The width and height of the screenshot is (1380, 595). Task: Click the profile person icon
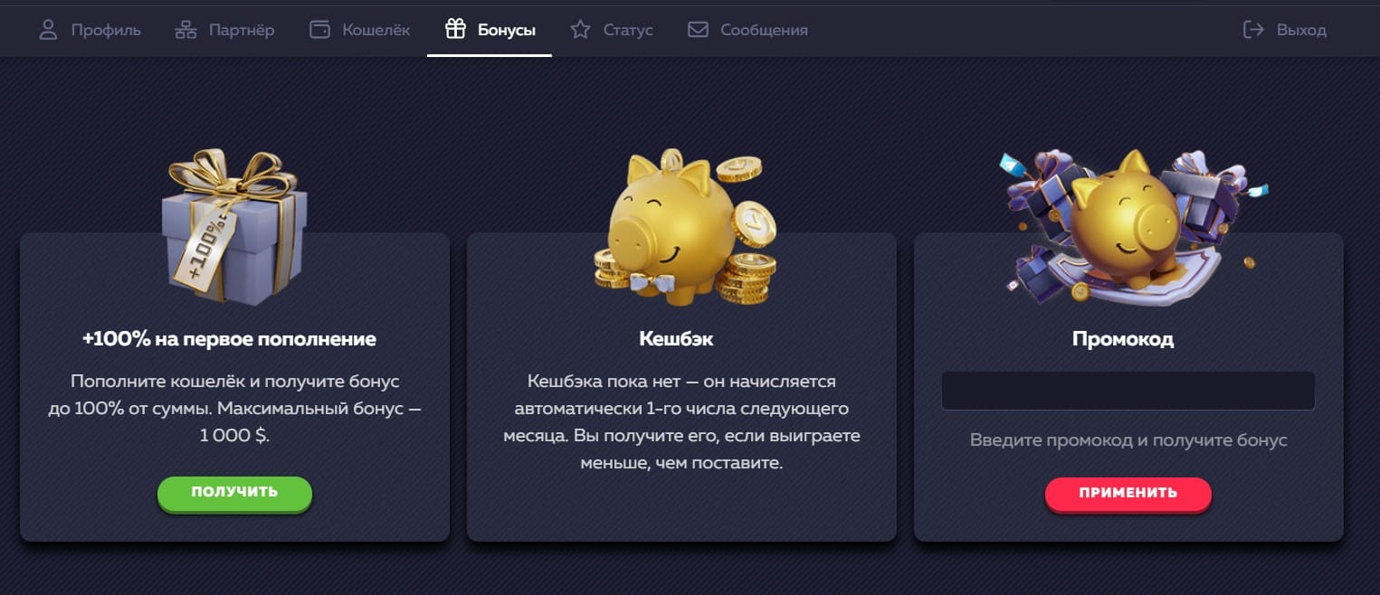click(x=48, y=30)
